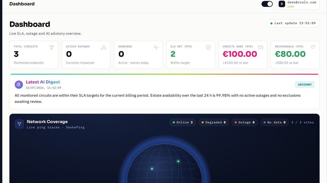Click the Live ping traces SmokePing subtitle
Image resolution: width=327 pixels, height=183 pixels.
point(55,127)
